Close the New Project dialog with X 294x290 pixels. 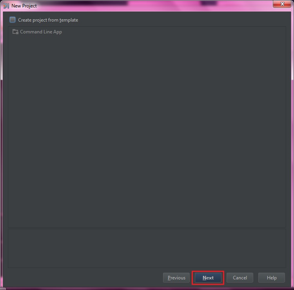(x=282, y=4)
